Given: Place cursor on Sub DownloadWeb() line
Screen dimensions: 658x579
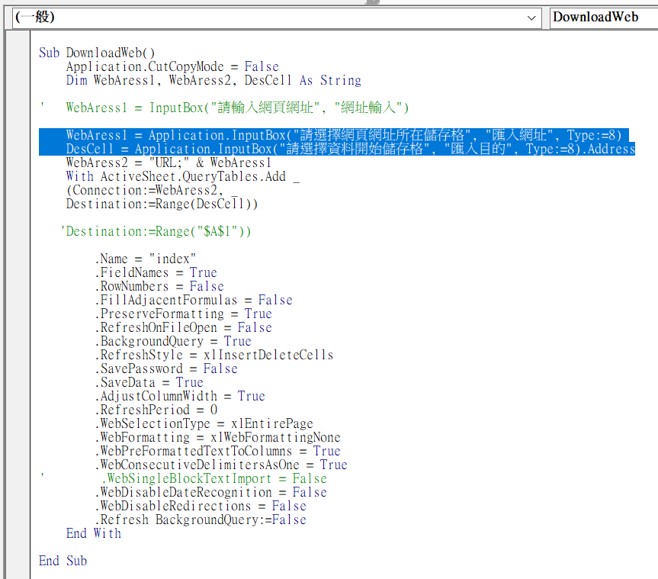Looking at the screenshot, I should point(97,53).
